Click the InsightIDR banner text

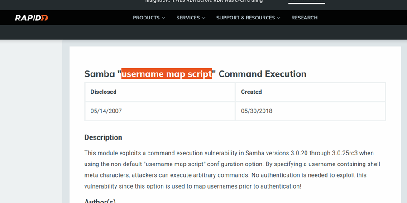point(204,1)
